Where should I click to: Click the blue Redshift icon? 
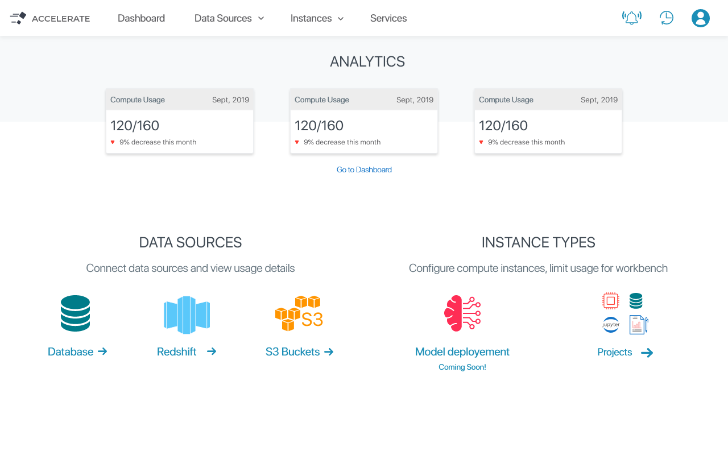coord(187,315)
